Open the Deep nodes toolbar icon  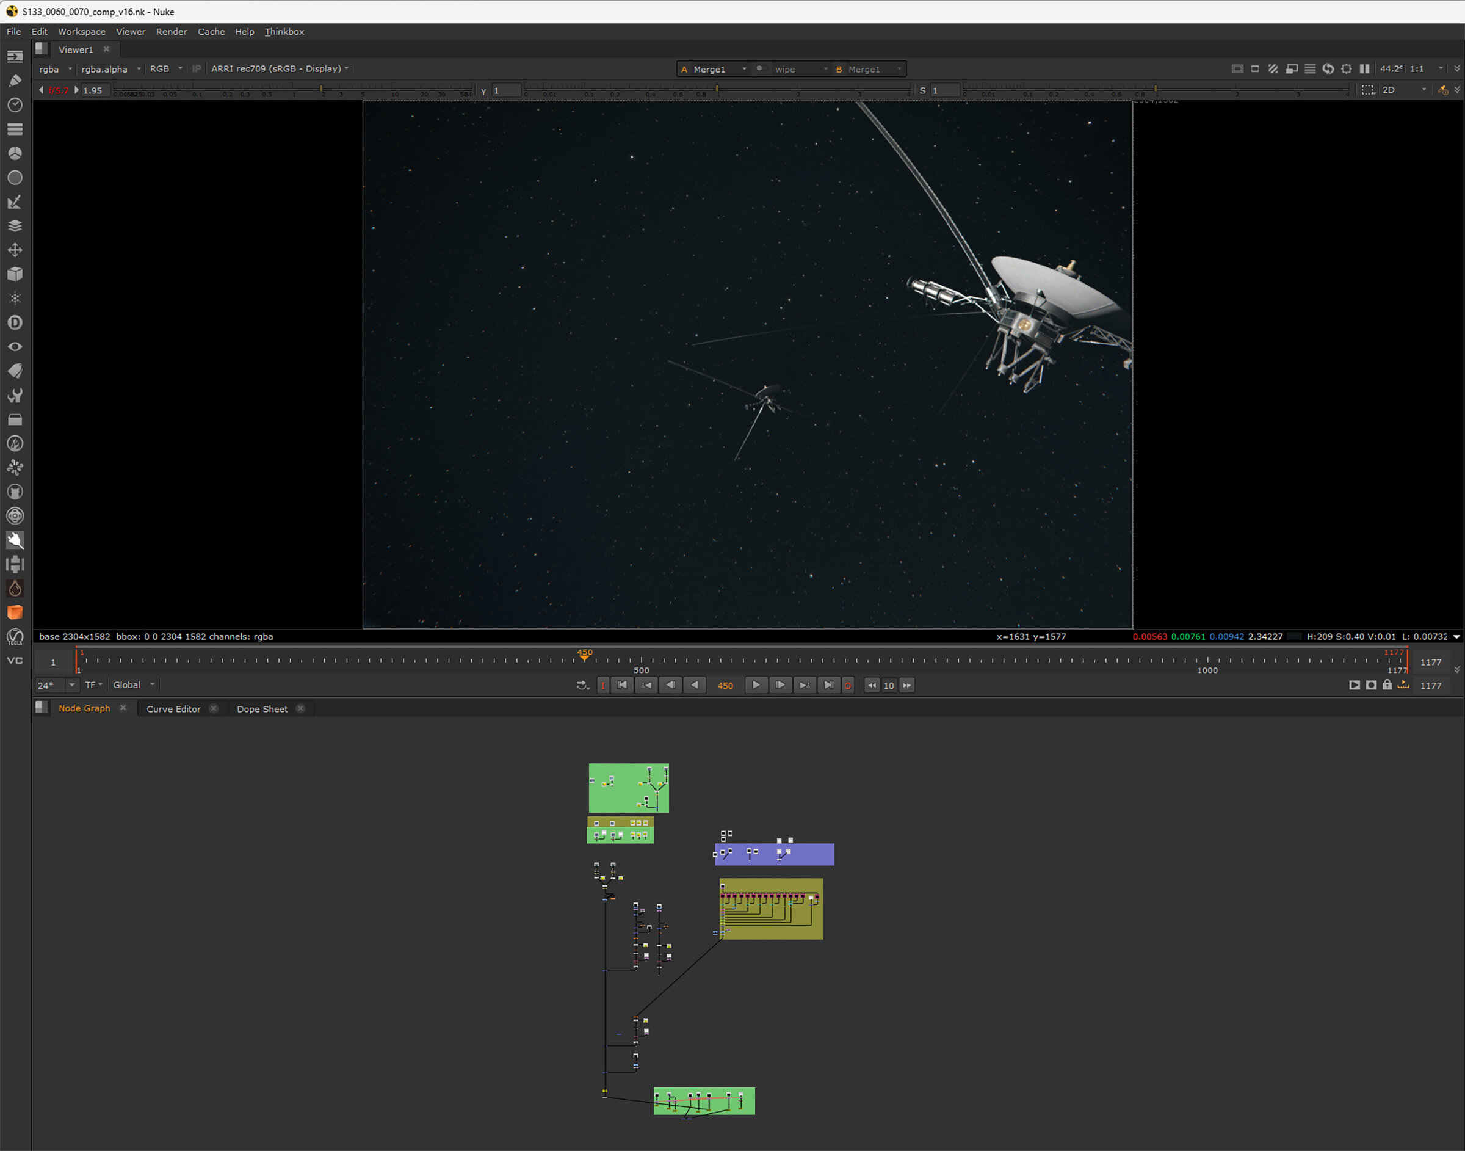[15, 322]
